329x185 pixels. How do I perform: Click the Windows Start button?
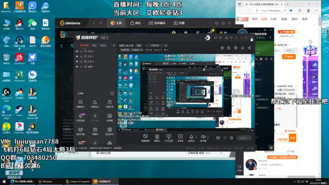[4, 181]
